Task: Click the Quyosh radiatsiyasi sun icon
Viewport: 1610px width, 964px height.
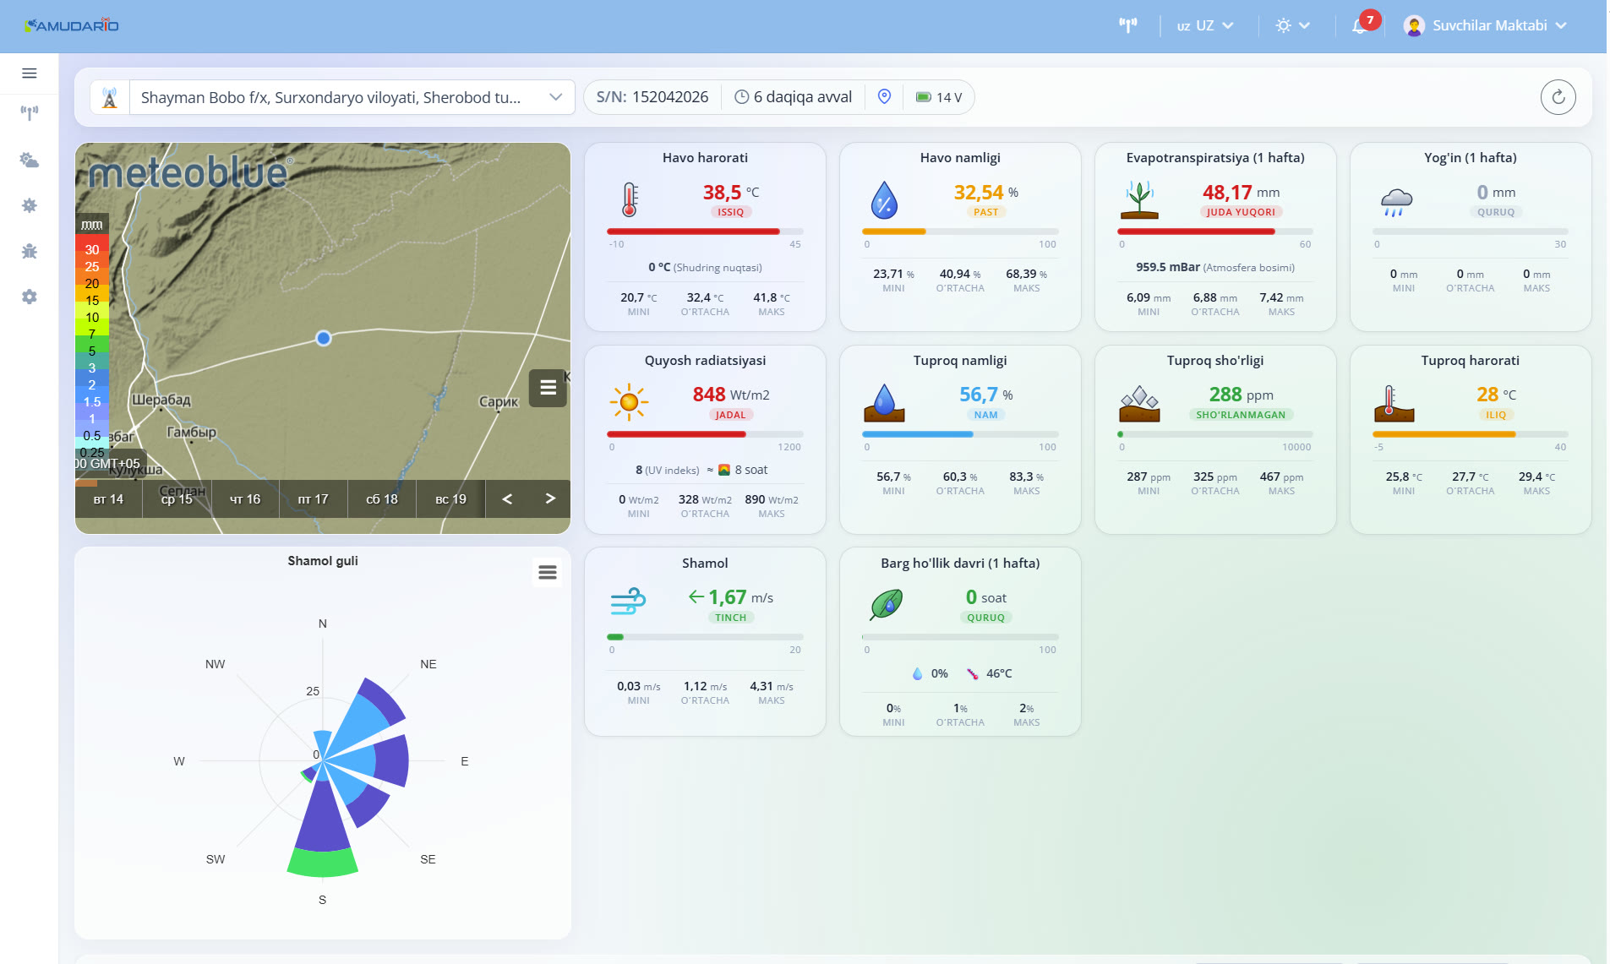Action: click(x=629, y=402)
